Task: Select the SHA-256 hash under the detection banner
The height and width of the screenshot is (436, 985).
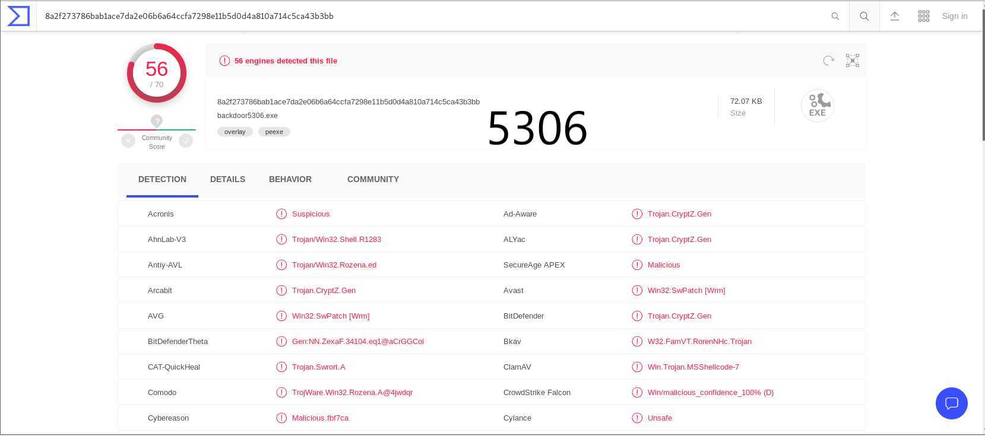Action: point(349,102)
